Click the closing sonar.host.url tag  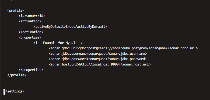tap(135, 64)
